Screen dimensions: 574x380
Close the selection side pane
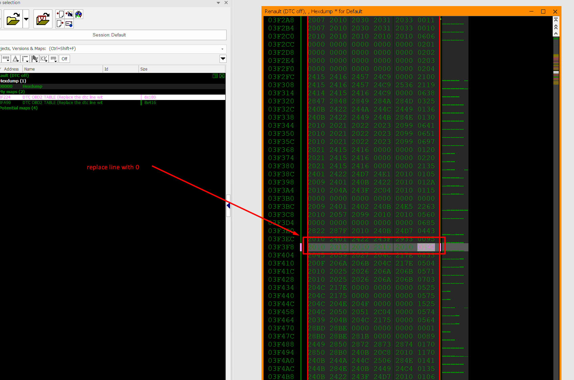click(x=226, y=3)
